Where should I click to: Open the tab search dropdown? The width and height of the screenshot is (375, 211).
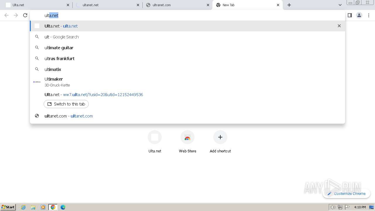[340, 5]
